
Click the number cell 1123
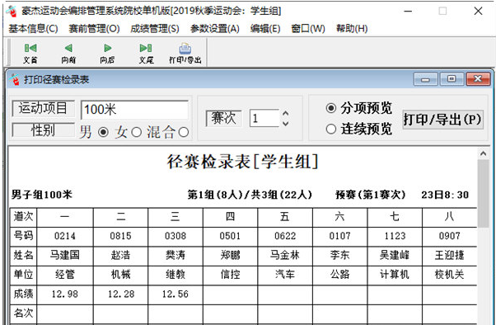395,236
